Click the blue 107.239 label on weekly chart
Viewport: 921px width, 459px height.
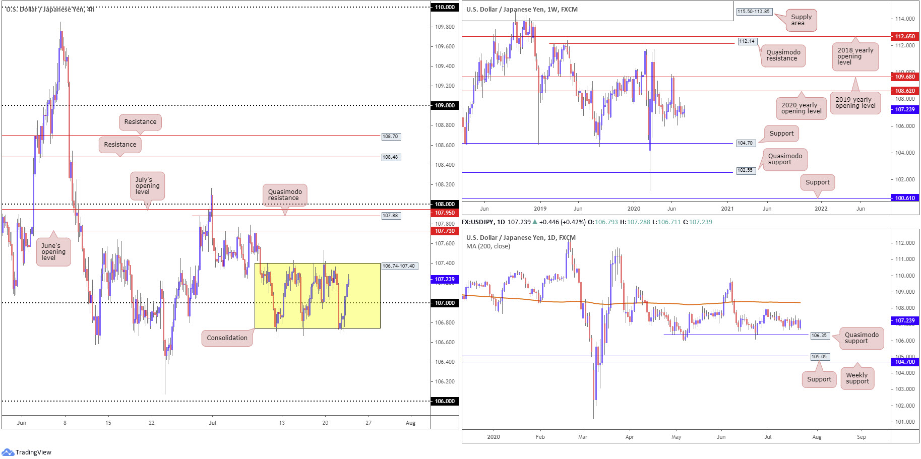(x=905, y=109)
